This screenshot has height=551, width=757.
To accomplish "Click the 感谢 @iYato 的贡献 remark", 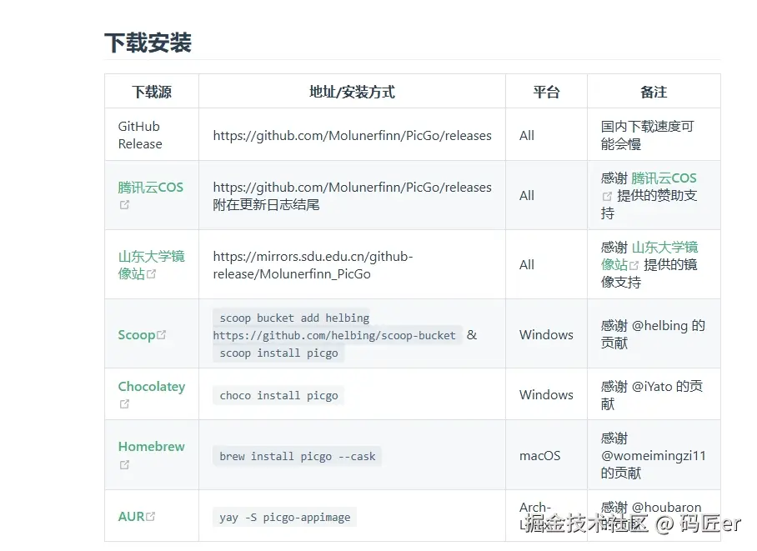I will (652, 395).
